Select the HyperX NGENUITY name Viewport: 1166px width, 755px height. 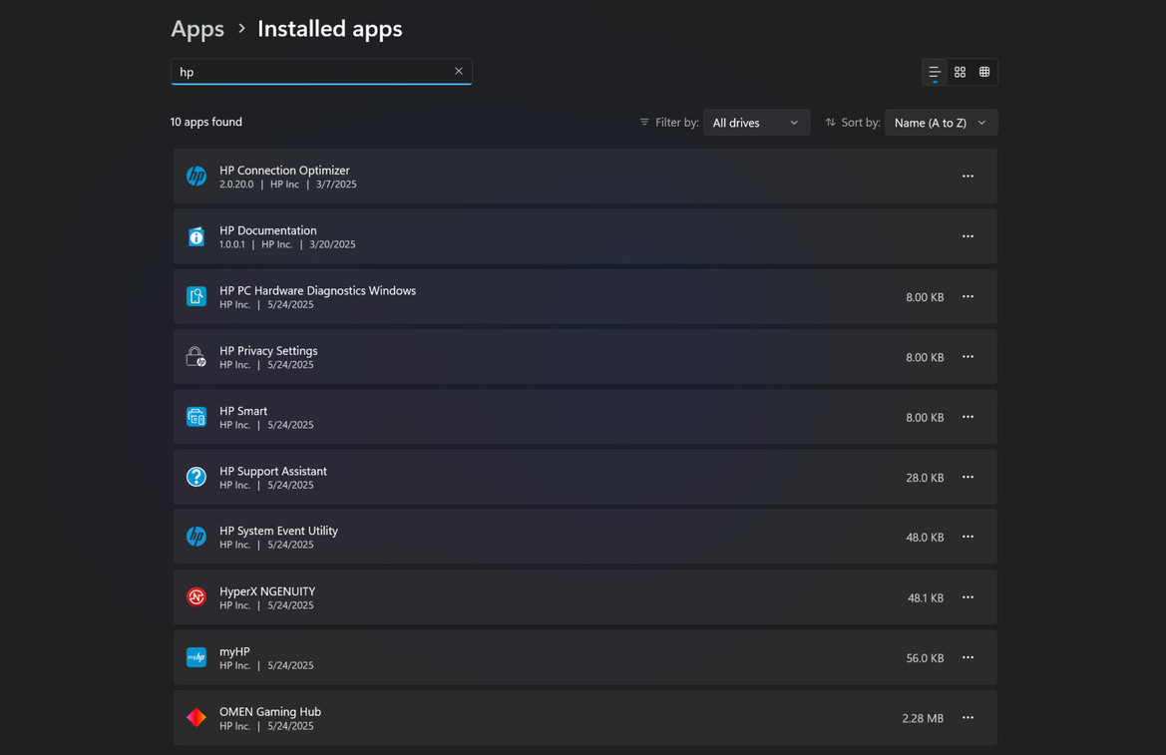tap(267, 592)
